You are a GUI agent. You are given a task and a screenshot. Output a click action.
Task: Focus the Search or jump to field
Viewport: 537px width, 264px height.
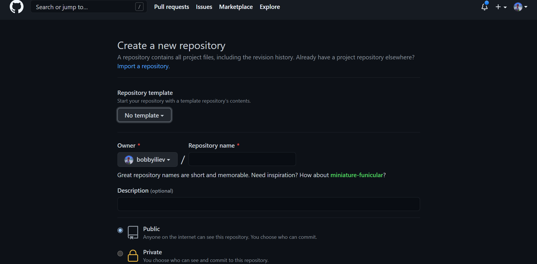point(89,7)
